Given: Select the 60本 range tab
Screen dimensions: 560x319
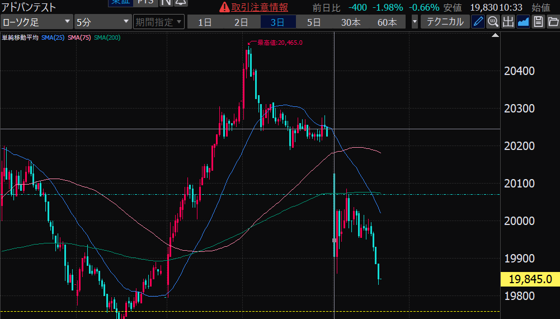Looking at the screenshot, I should (x=387, y=22).
